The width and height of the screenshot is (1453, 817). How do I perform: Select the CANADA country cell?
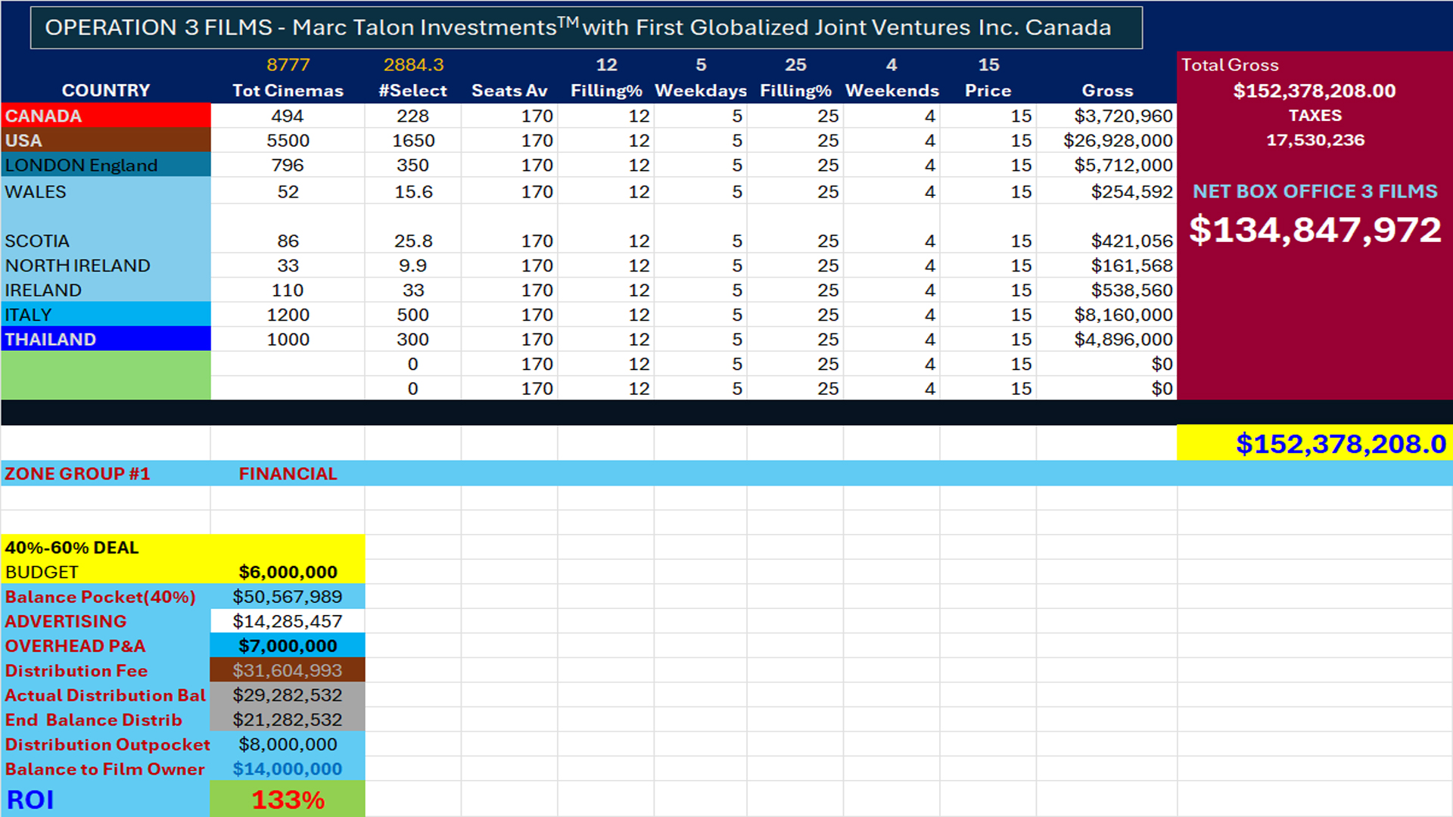(x=106, y=116)
